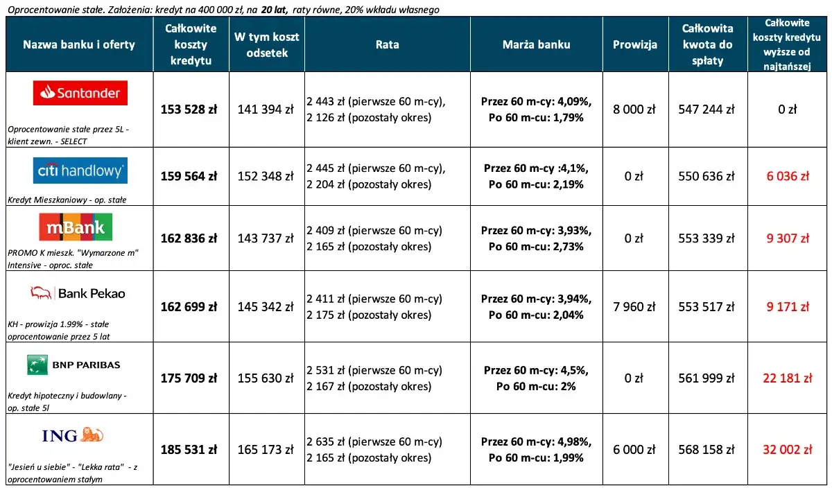Click the BNP Paribas logo
Screen dimensions: 832x490
click(x=73, y=365)
